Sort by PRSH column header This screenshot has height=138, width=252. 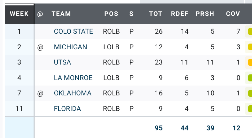(x=205, y=14)
